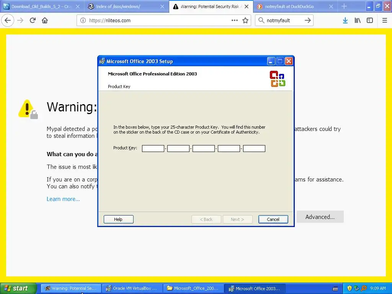The height and width of the screenshot is (294, 392).
Task: Open the downloads arrow icon
Action: (x=345, y=21)
